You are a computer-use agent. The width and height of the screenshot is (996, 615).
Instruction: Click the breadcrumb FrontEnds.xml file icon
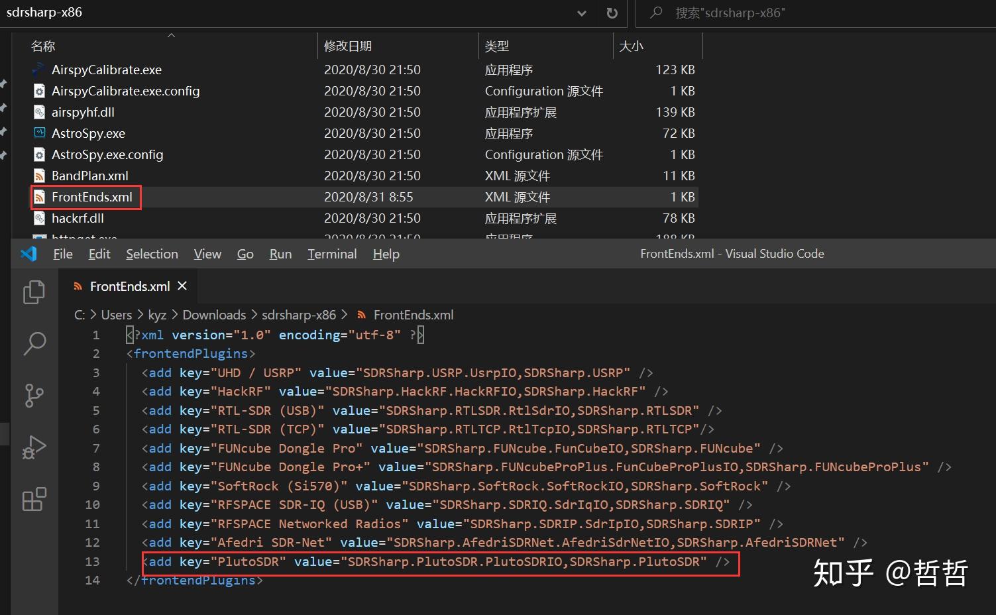pyautogui.click(x=361, y=315)
